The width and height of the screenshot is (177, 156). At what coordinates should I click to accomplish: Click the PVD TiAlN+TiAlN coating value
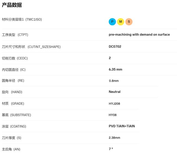[122, 126]
